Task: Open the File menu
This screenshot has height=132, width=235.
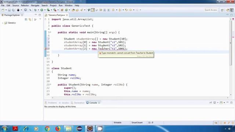Action: pos(3,5)
